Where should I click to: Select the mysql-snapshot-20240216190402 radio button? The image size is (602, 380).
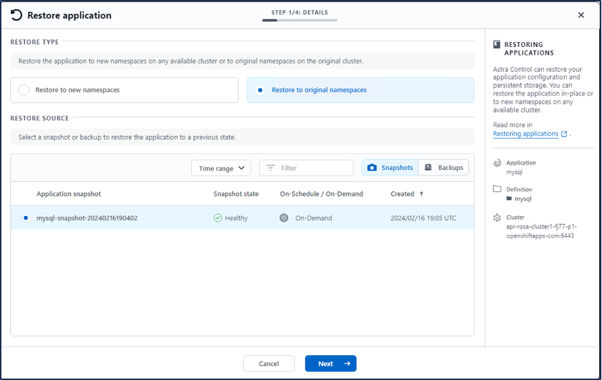[x=26, y=218]
